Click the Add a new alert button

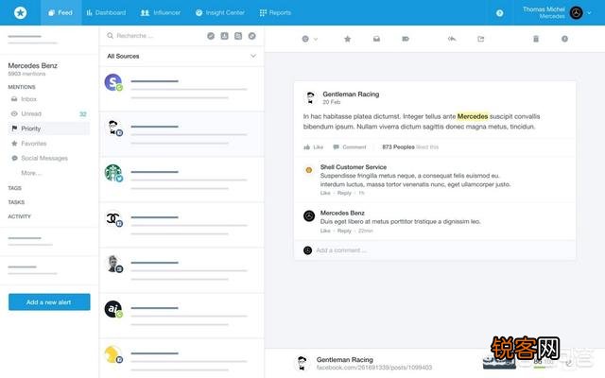49,302
